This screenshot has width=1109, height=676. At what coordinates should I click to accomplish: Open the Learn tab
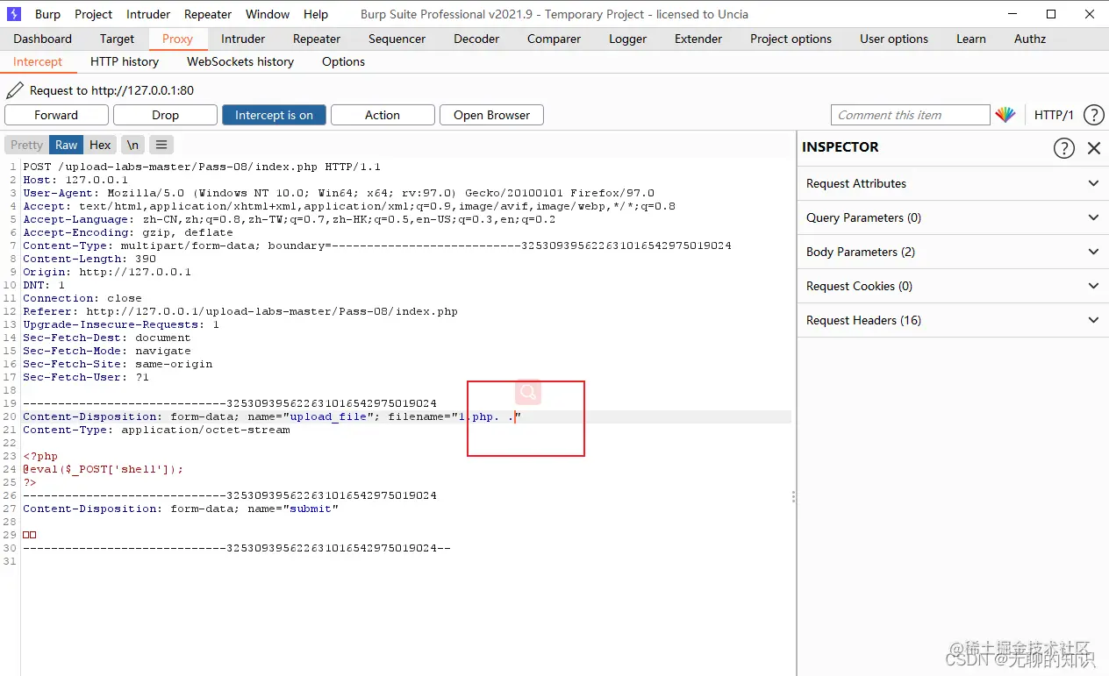pyautogui.click(x=971, y=39)
